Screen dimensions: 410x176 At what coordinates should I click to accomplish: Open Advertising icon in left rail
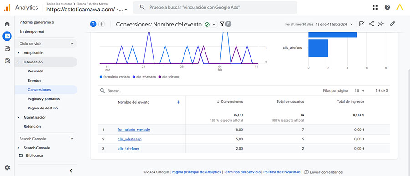click(x=7, y=61)
